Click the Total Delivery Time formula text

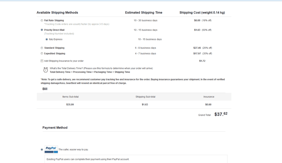[90, 72]
